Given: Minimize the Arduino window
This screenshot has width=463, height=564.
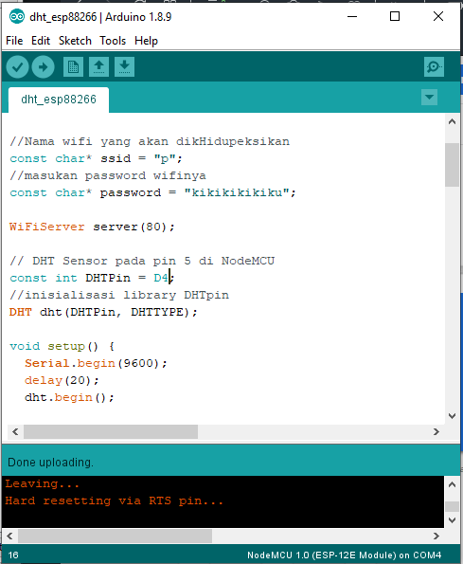Looking at the screenshot, I should [352, 16].
